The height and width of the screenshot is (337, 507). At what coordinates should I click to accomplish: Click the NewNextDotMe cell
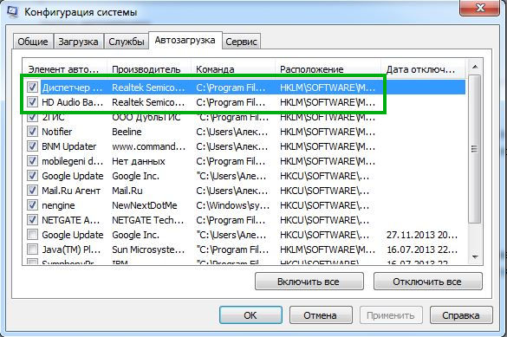(145, 205)
